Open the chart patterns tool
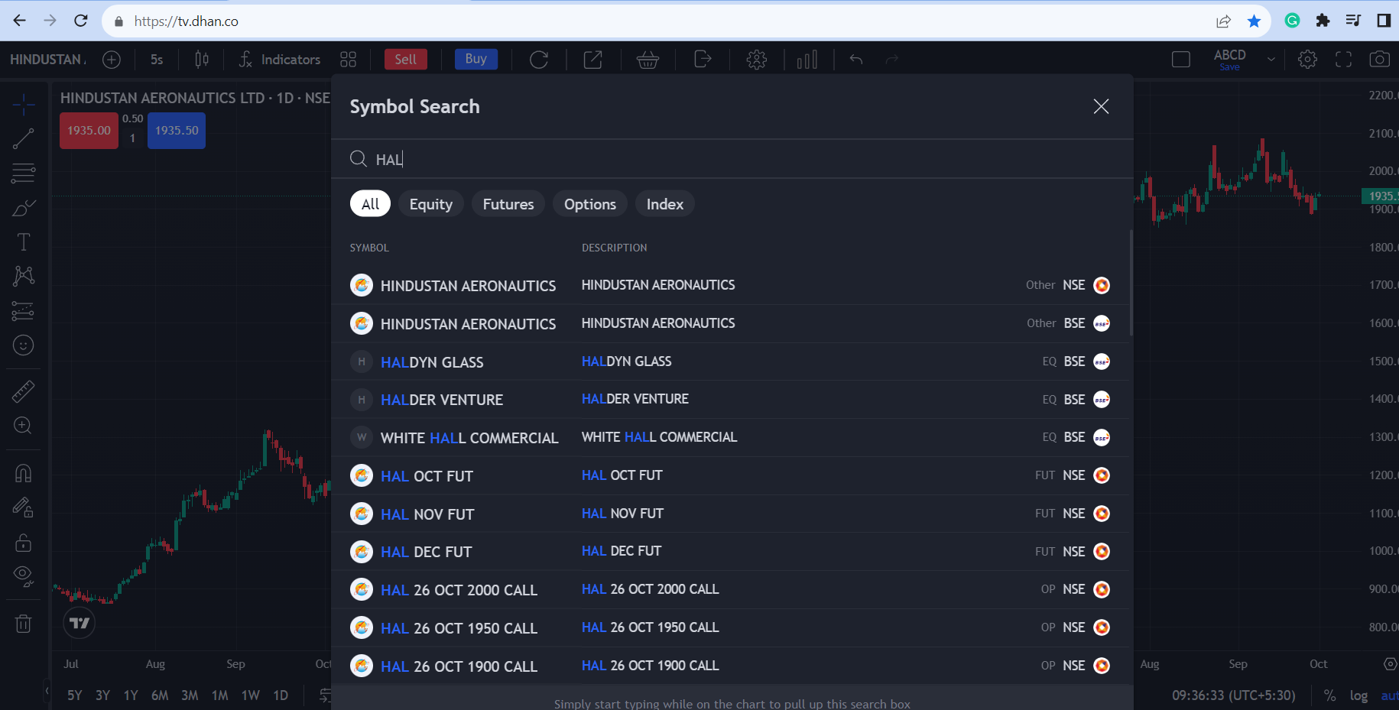Screen dimensions: 1399x710 [x=23, y=276]
